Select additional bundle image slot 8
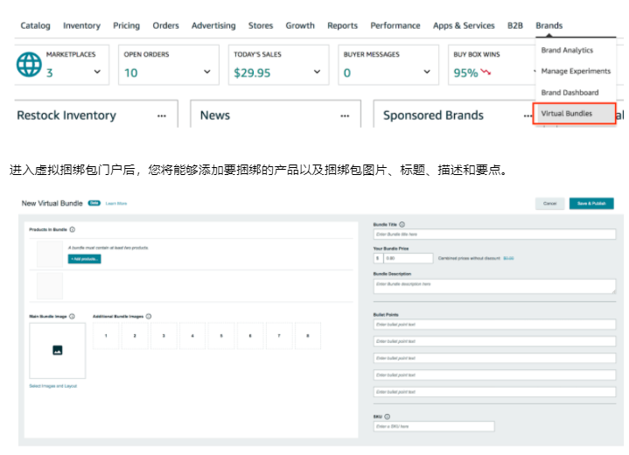The image size is (629, 455). click(x=308, y=335)
